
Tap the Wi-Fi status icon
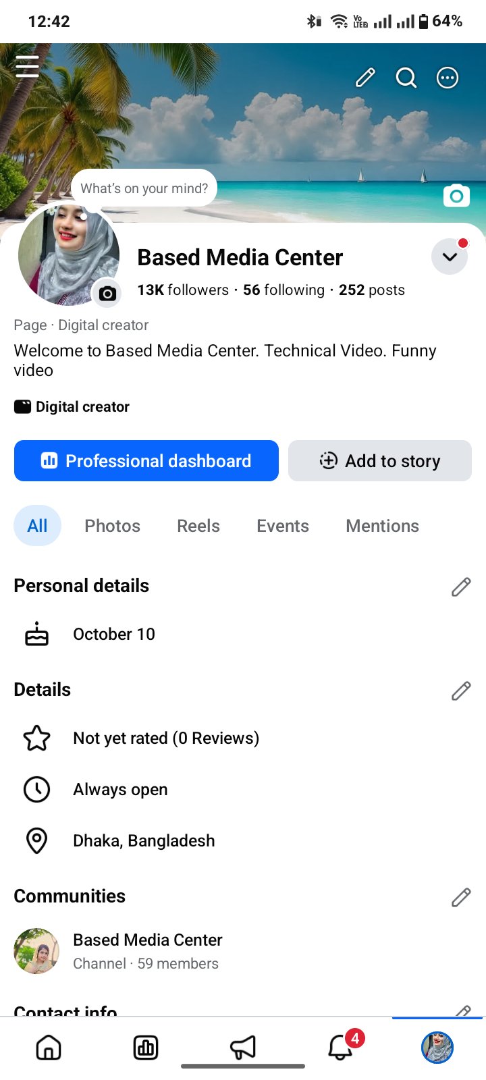[x=340, y=22]
